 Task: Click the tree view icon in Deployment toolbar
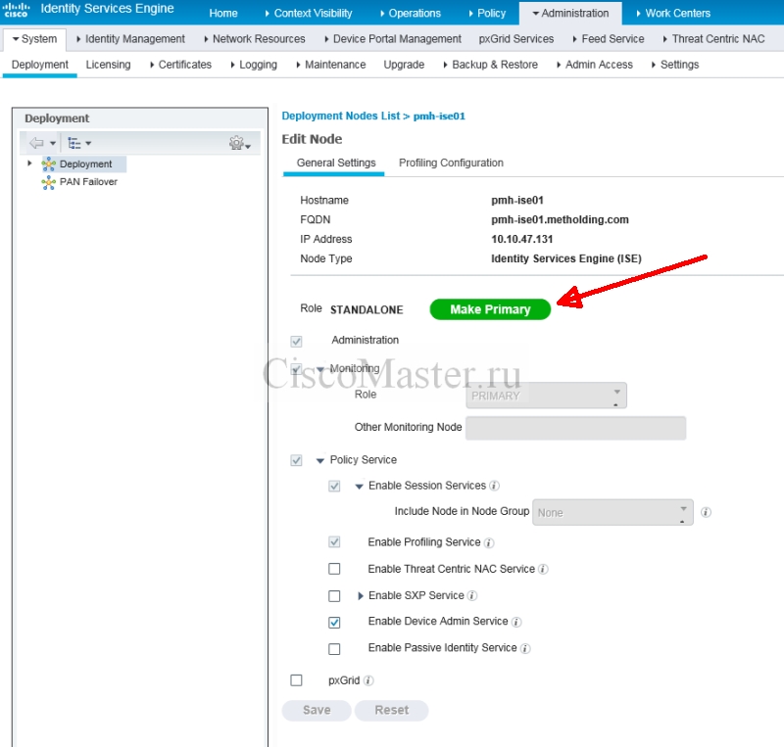[74, 143]
